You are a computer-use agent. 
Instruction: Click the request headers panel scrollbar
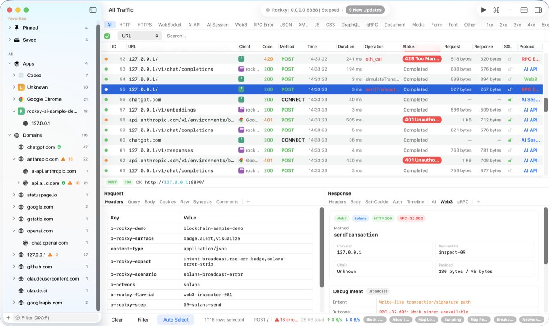[x=321, y=247]
